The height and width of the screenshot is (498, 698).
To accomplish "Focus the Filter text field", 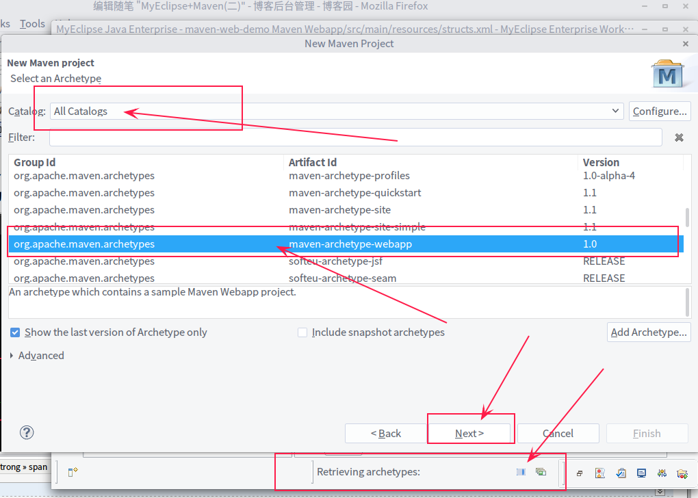I will click(x=356, y=137).
